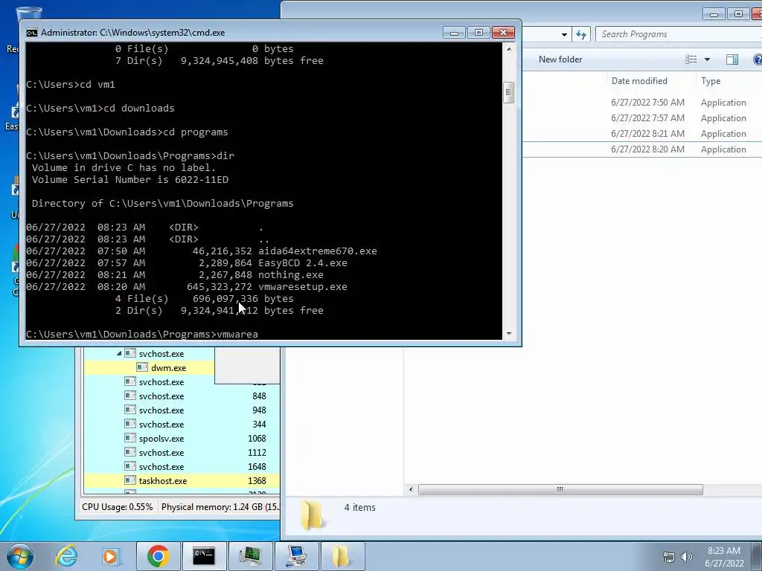Sort by Date modified column header

(x=639, y=81)
